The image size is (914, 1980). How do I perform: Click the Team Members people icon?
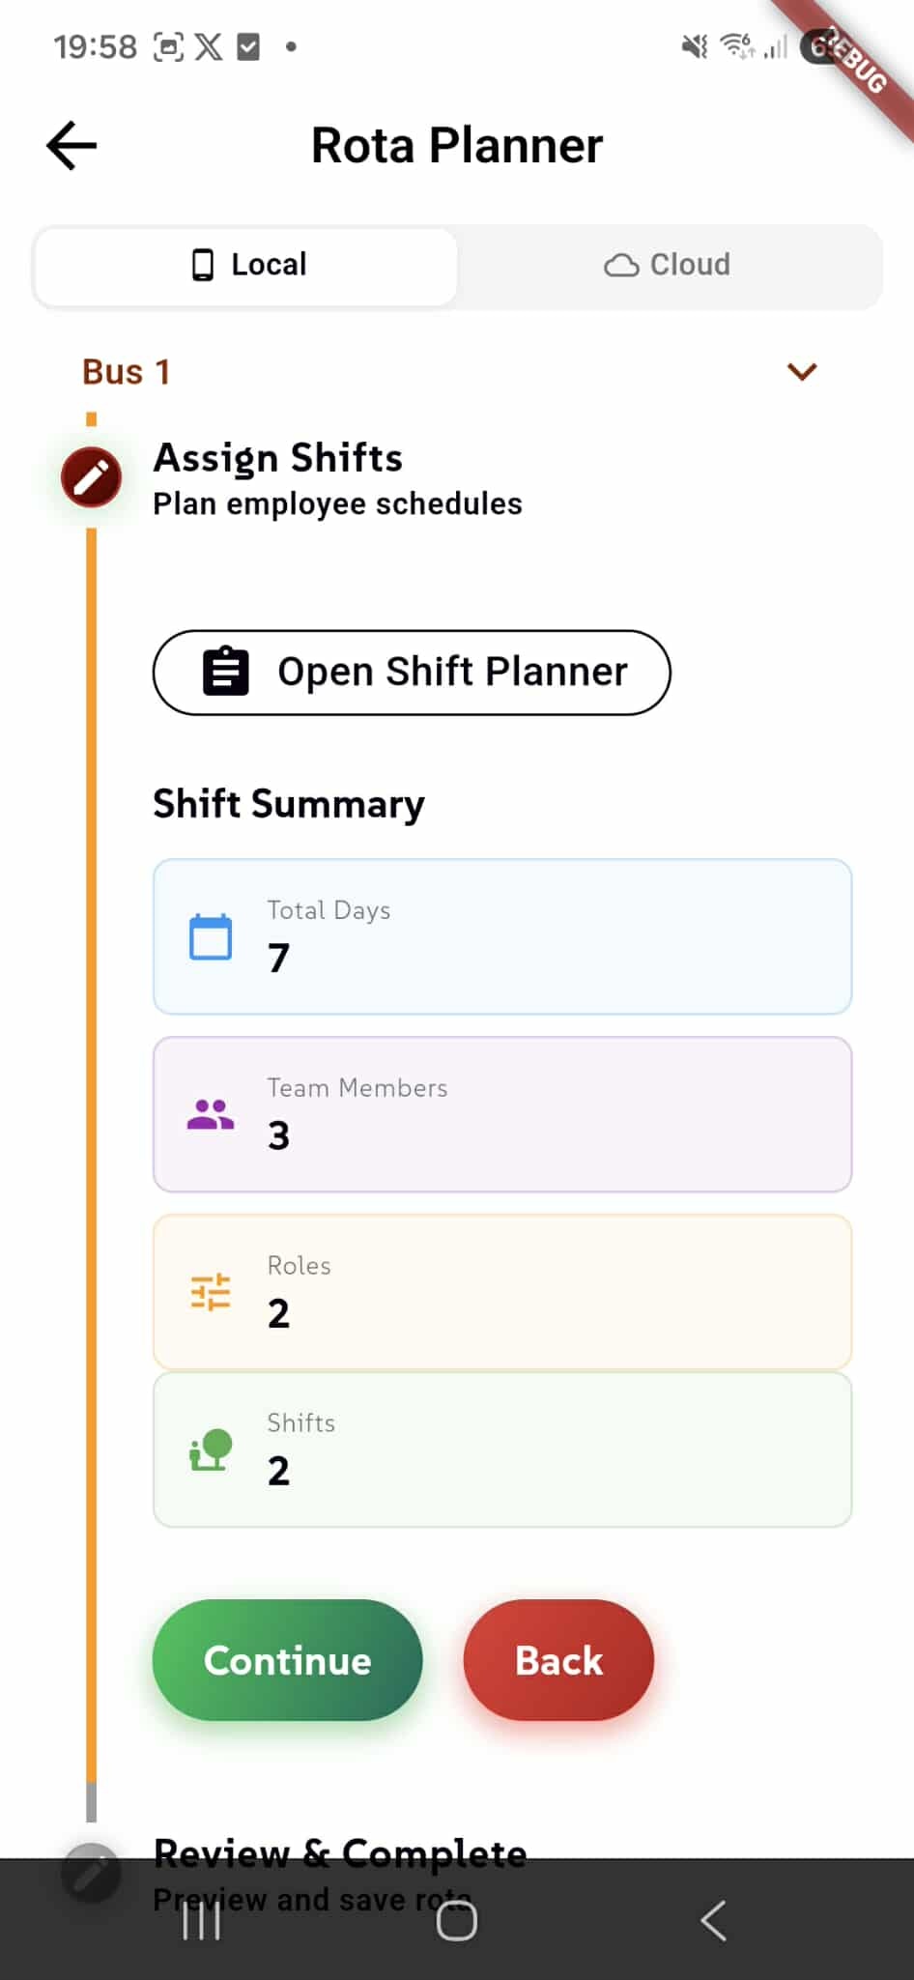click(211, 1115)
